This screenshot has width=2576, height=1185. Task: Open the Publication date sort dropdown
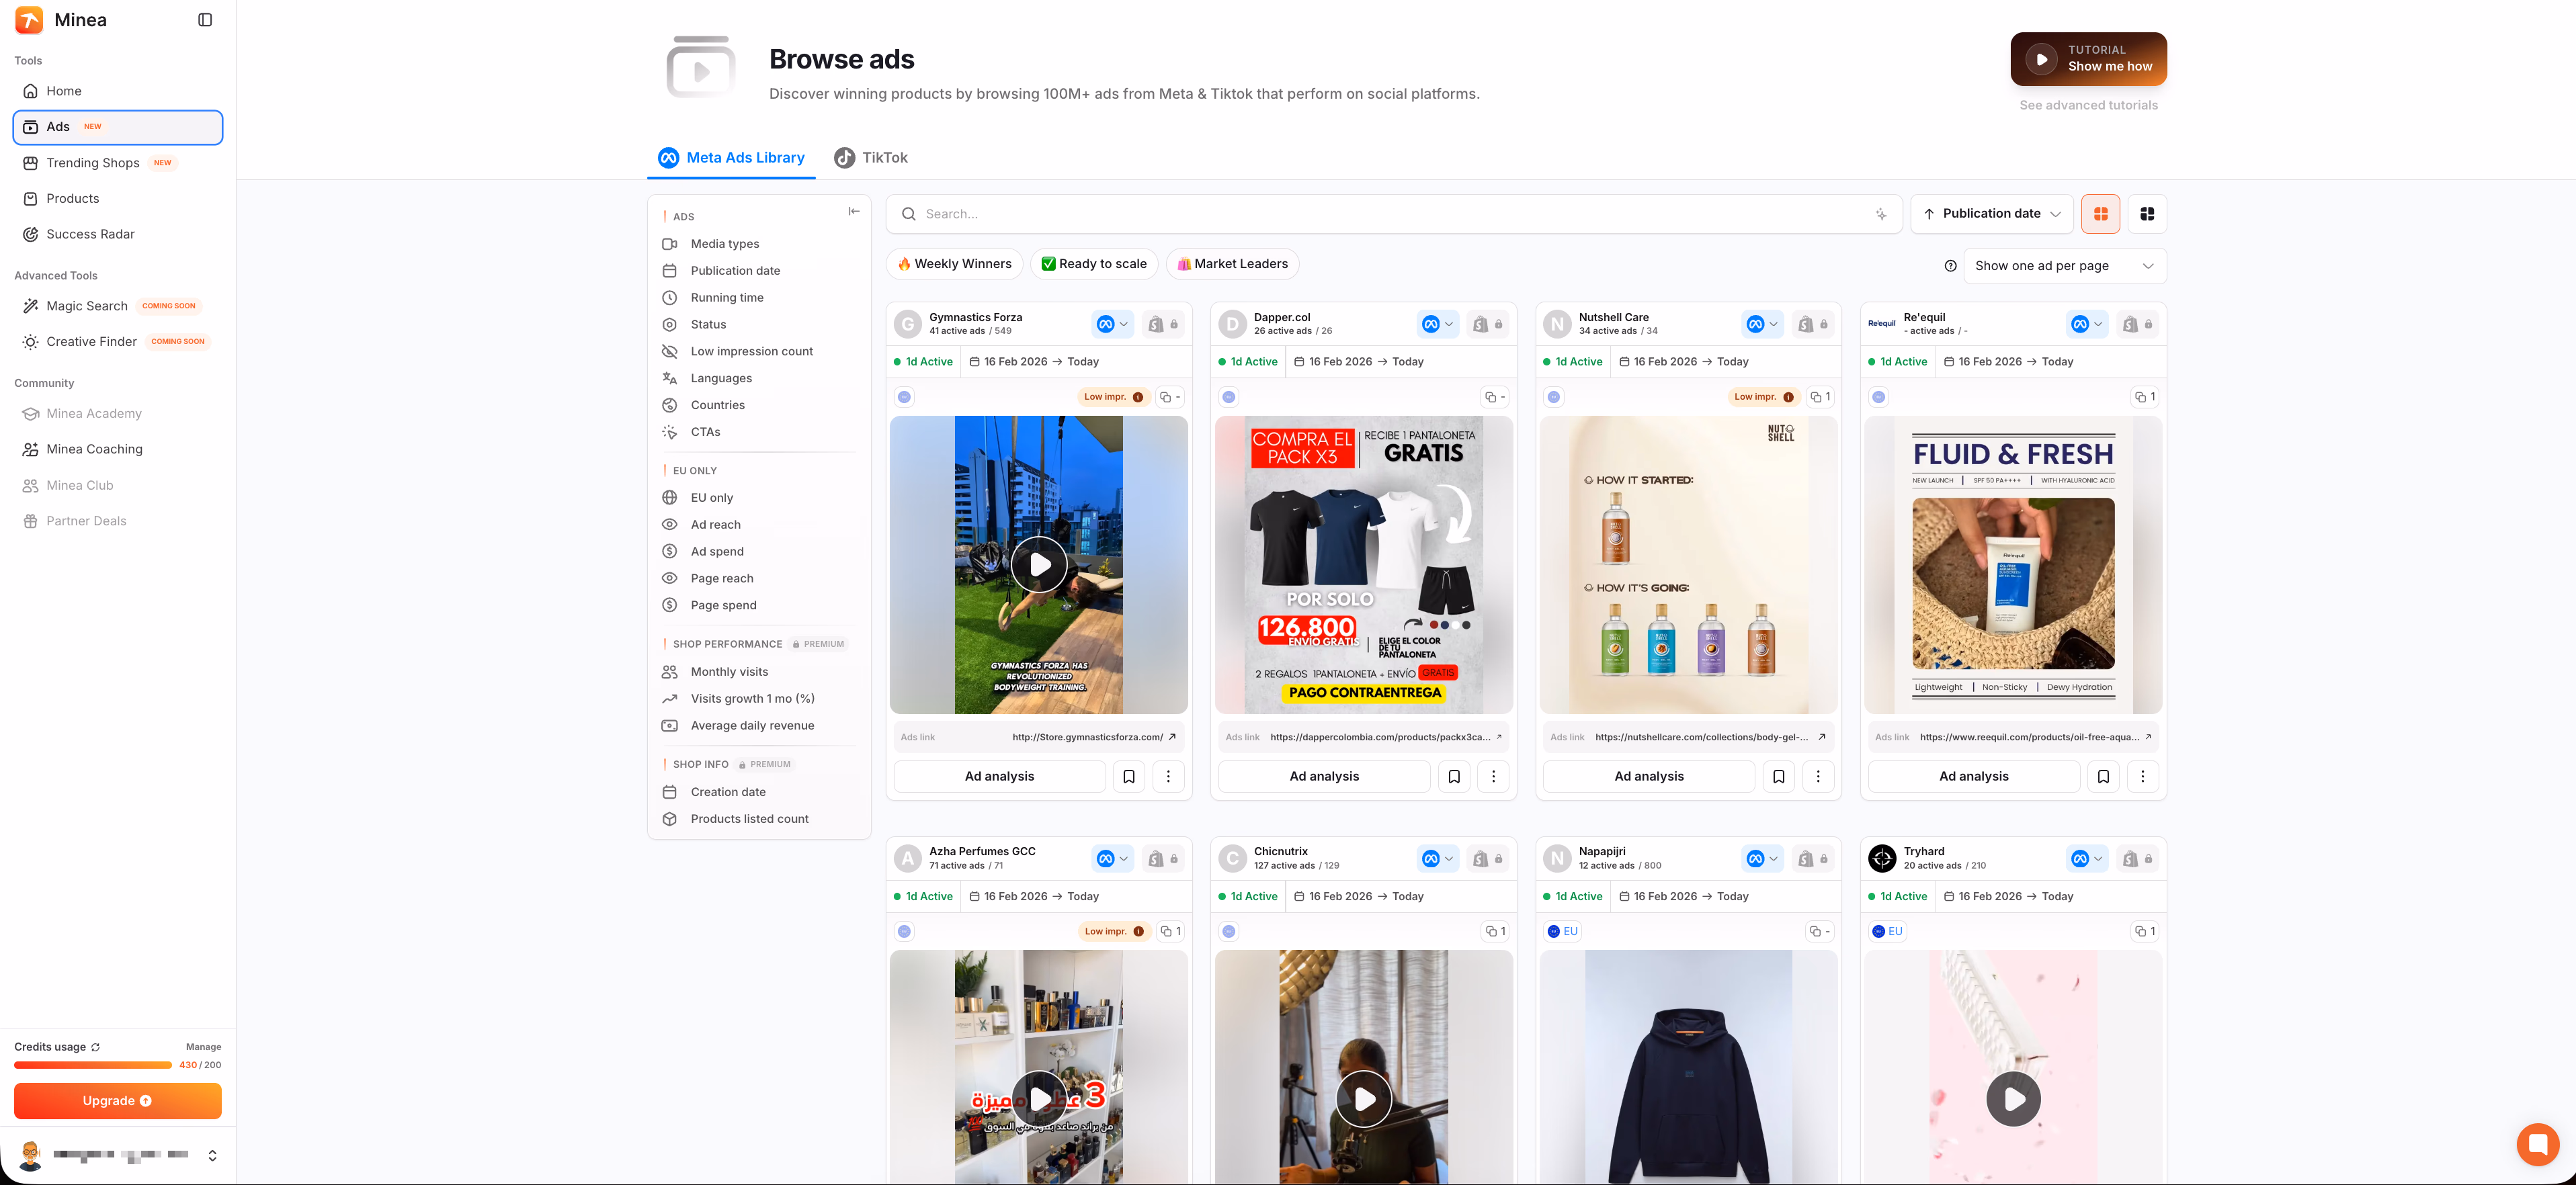[1991, 213]
